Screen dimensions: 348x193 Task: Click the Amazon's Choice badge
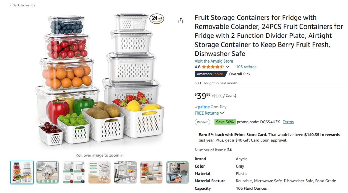click(x=210, y=74)
